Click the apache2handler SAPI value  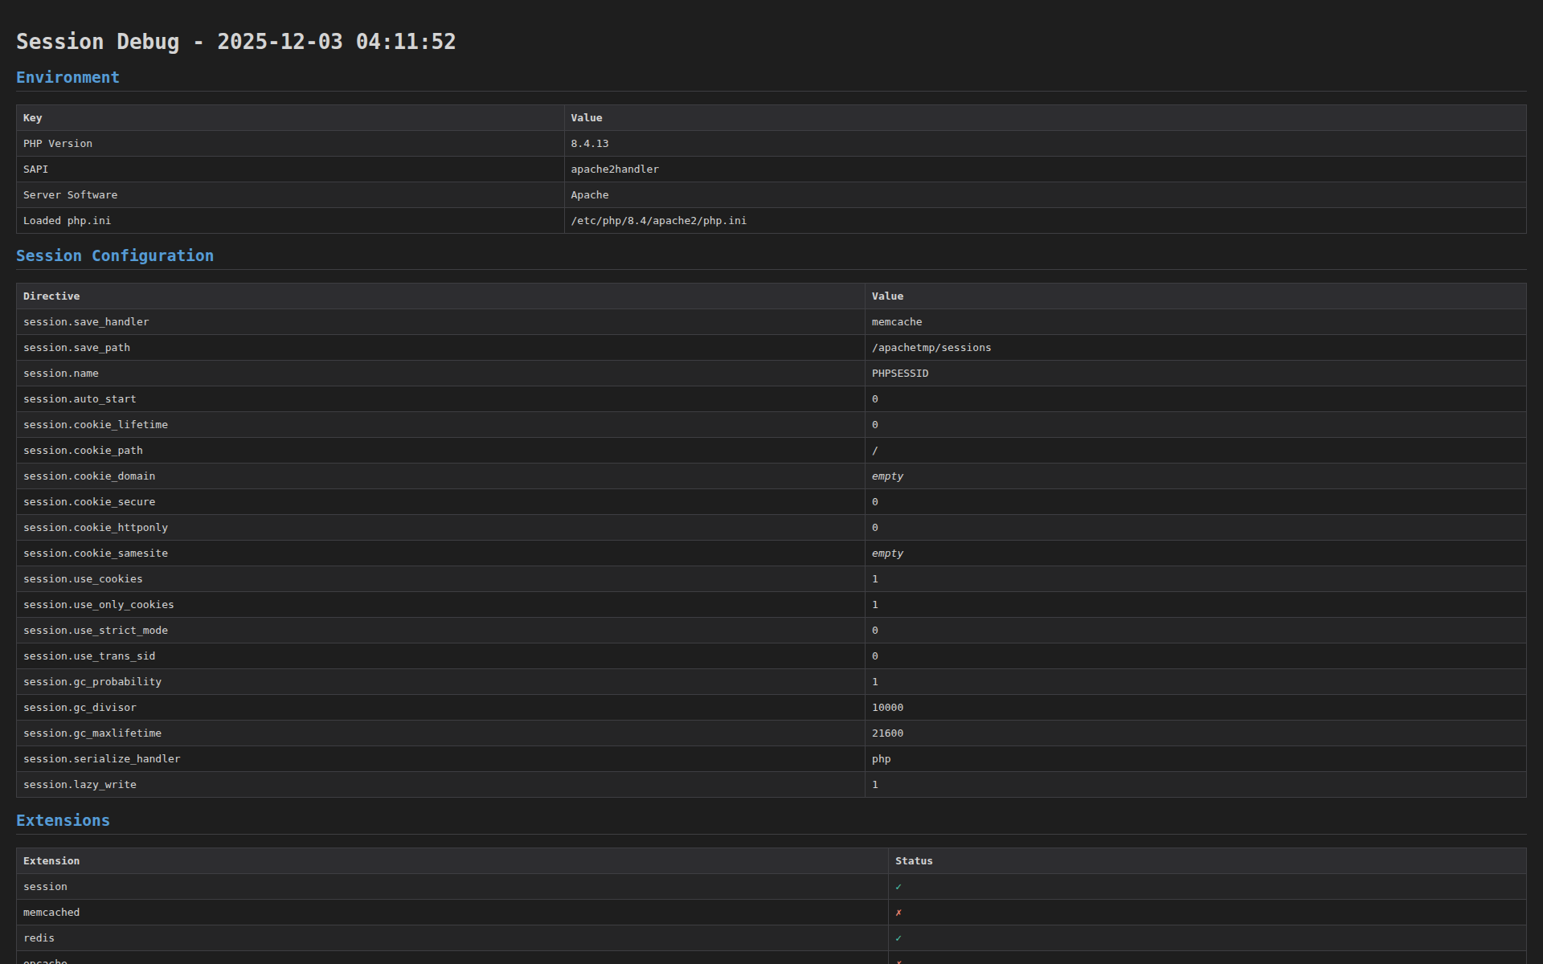615,170
